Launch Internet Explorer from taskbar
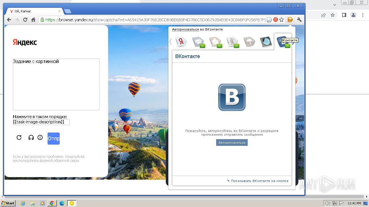The height and width of the screenshot is (207, 369). click(x=23, y=203)
